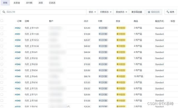Click the 已付款 badge on order #1042
The width and height of the screenshot is (178, 108).
[103, 89]
